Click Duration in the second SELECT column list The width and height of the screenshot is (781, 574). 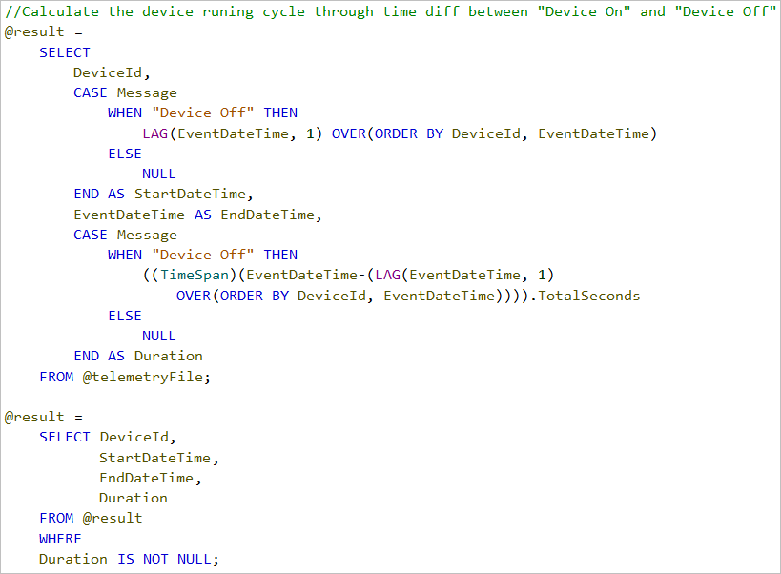point(133,498)
